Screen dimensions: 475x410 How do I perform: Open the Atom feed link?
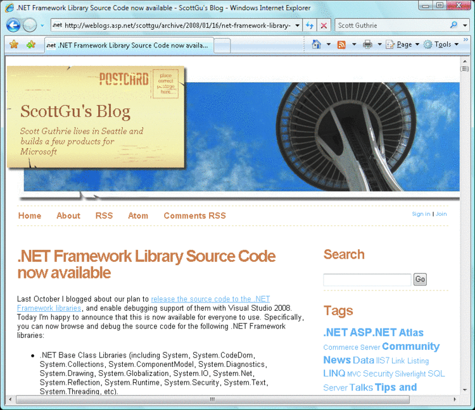(x=138, y=216)
